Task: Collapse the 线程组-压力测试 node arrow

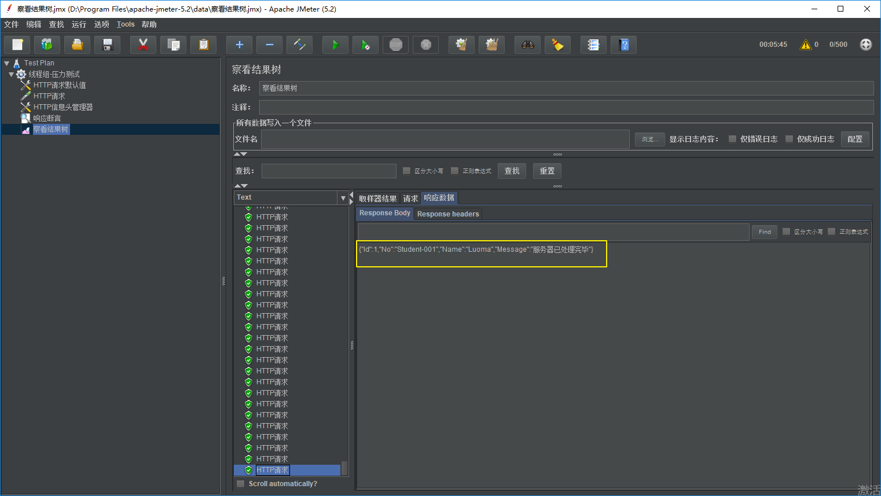Action: coord(11,74)
